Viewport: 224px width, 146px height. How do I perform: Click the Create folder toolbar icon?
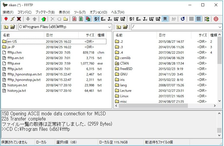click(x=65, y=19)
